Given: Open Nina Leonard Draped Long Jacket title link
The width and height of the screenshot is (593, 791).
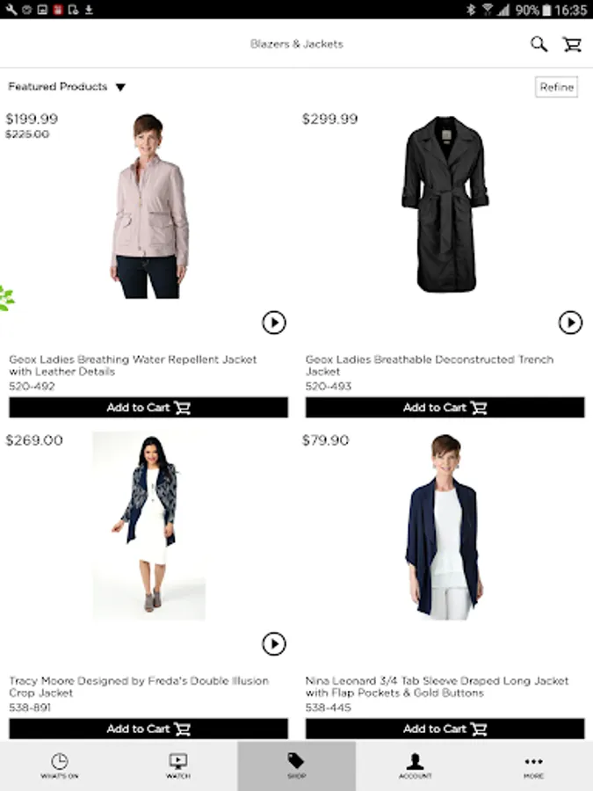Looking at the screenshot, I should 437,686.
